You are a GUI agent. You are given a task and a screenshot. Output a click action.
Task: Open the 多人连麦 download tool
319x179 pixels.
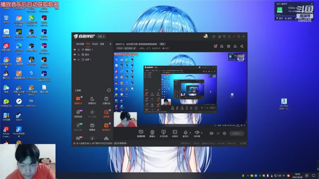92,114
